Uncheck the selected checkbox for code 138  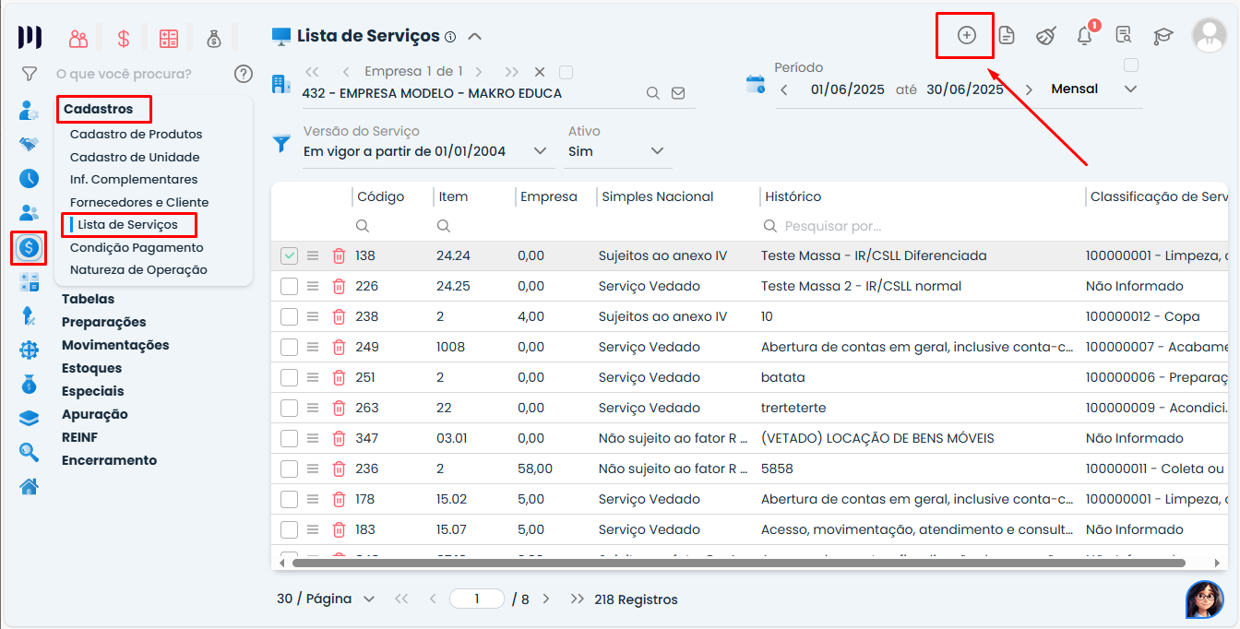pos(290,255)
